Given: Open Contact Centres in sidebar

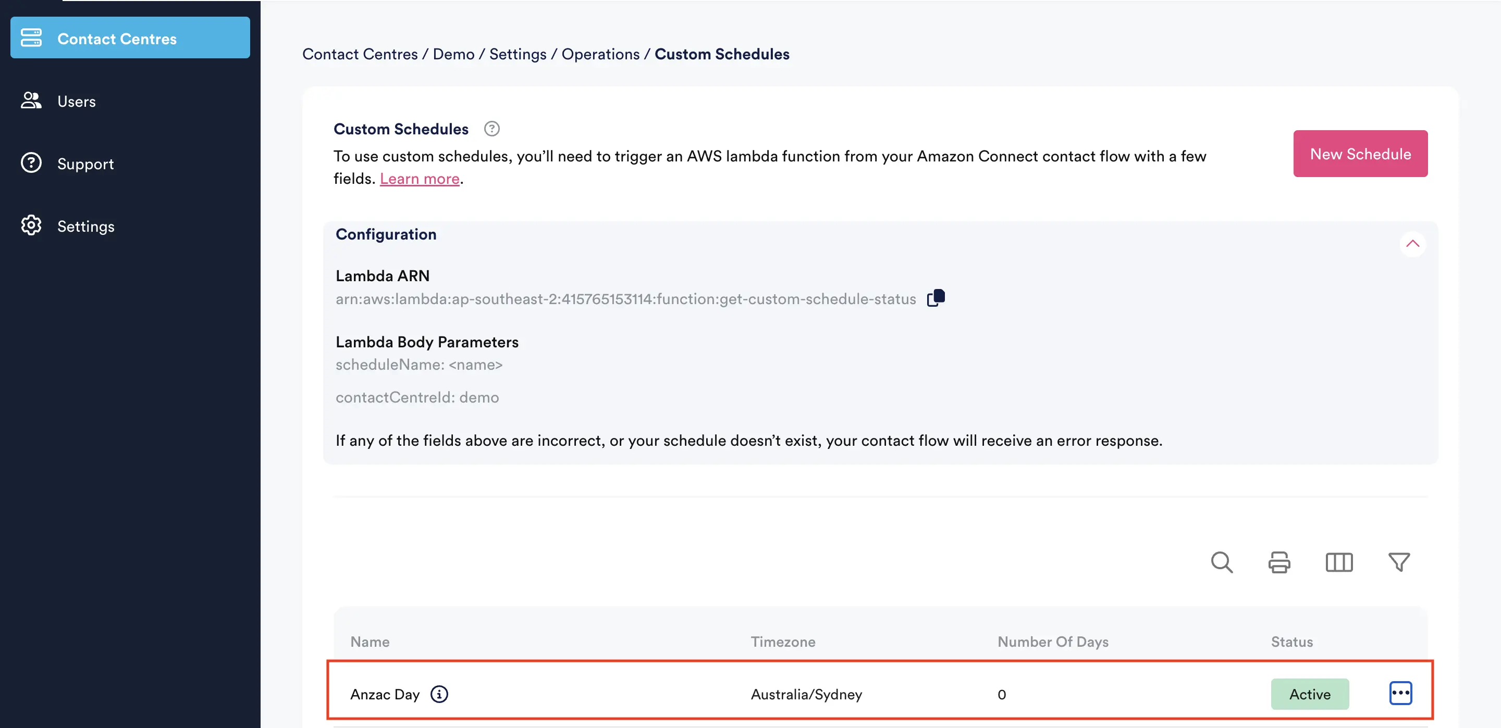Looking at the screenshot, I should coord(130,39).
